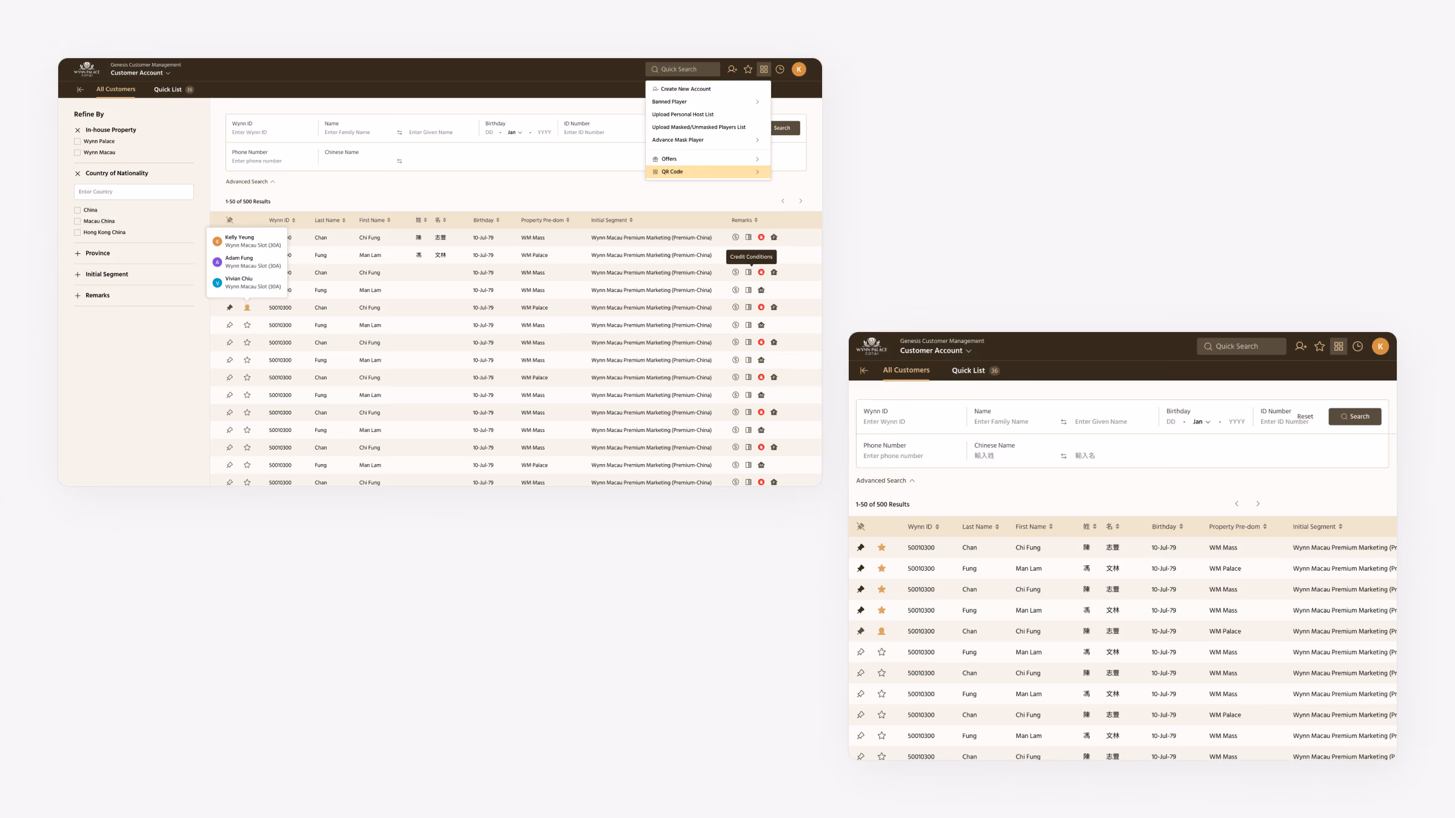
Task: Click the apps grid icon in the right window header
Action: [1339, 347]
